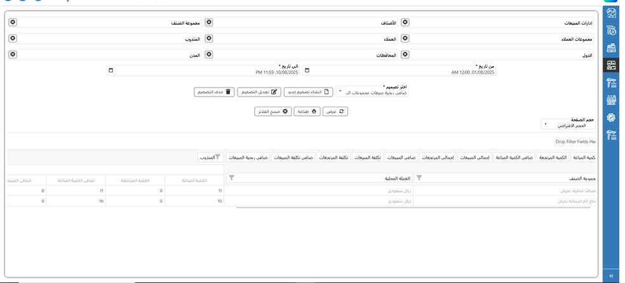Expand the حجم الصفحة page size dropdown
The height and width of the screenshot is (283, 625).
click(x=568, y=124)
